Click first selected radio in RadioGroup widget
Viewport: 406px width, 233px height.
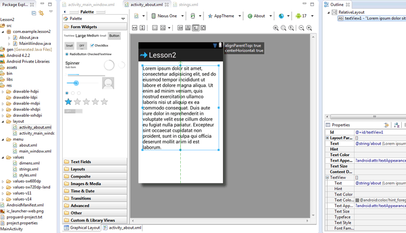coord(67,93)
